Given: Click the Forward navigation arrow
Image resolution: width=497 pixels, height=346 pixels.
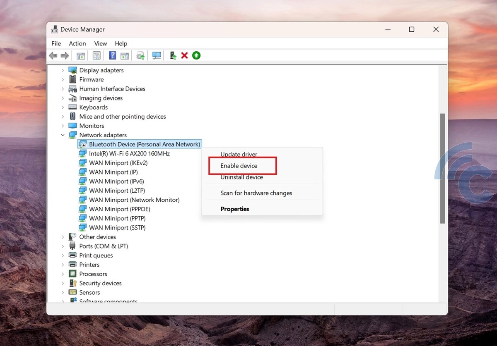Looking at the screenshot, I should 65,55.
